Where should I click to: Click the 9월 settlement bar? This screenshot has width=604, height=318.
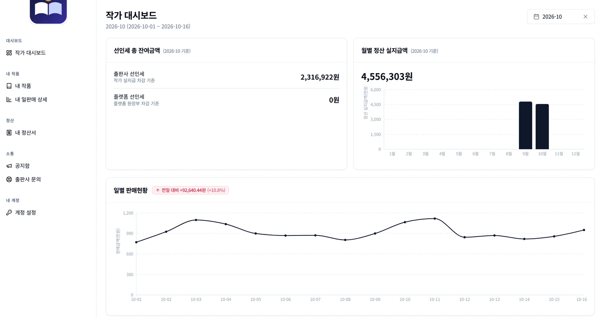(525, 125)
